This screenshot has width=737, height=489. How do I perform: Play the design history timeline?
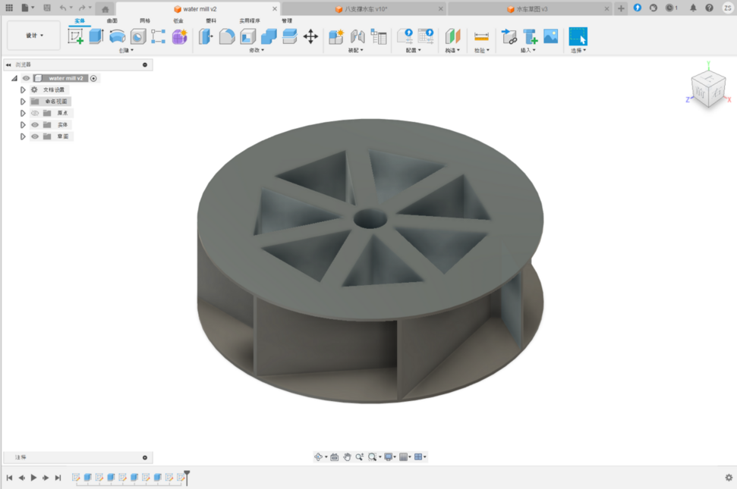pos(33,478)
